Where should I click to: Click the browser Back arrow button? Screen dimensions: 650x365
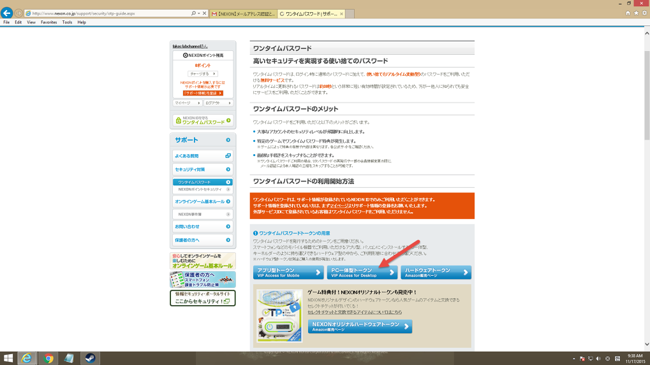click(7, 13)
